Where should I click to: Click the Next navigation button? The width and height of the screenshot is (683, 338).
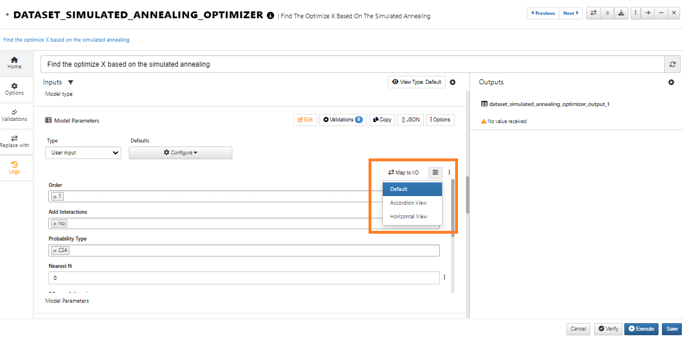click(571, 13)
